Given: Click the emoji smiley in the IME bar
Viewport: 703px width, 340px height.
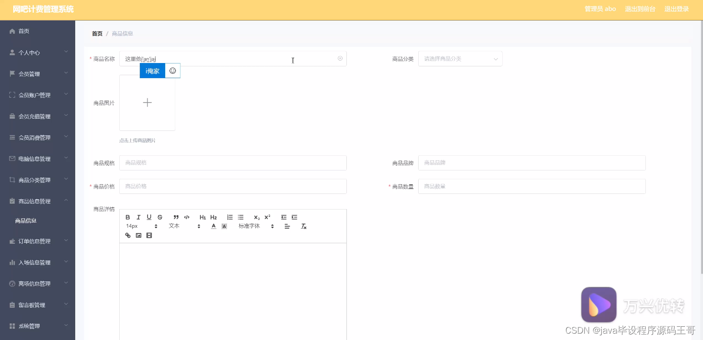Looking at the screenshot, I should click(172, 71).
